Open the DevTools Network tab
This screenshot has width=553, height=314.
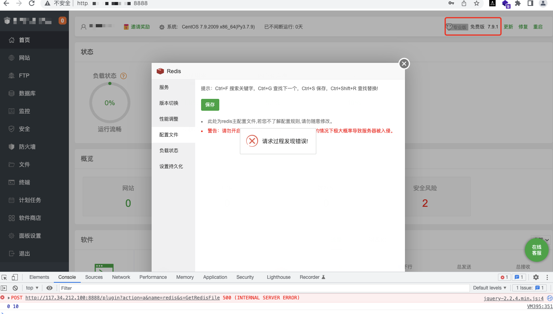point(121,277)
